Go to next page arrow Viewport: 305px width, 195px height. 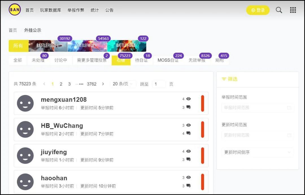[x=103, y=84]
